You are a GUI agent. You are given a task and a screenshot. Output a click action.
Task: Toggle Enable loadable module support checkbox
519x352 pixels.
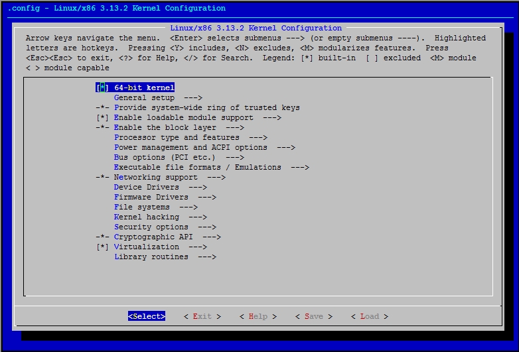pyautogui.click(x=102, y=117)
